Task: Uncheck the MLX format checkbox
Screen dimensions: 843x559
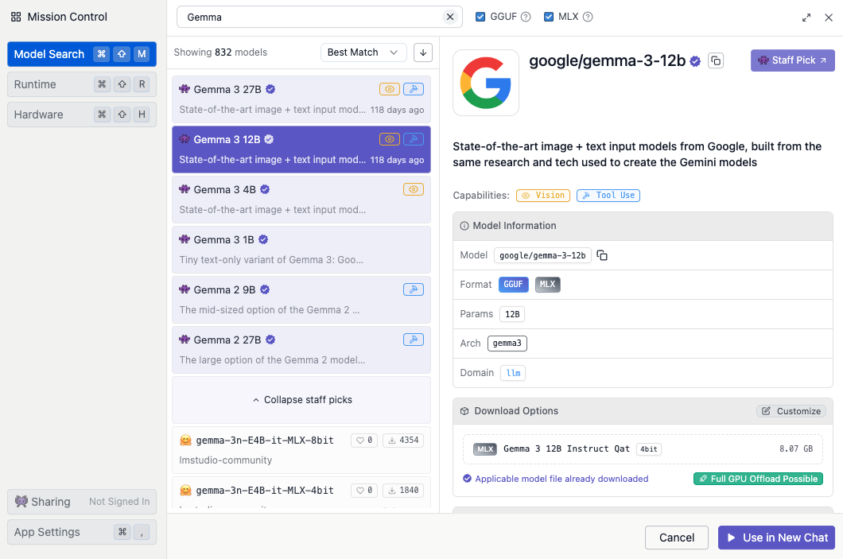Action: 549,17
